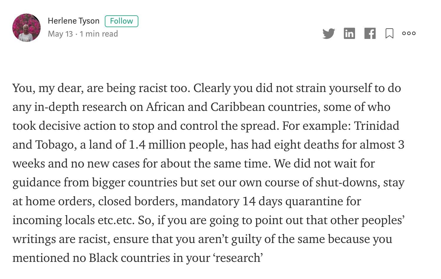Click the May 13 post date

coord(60,34)
